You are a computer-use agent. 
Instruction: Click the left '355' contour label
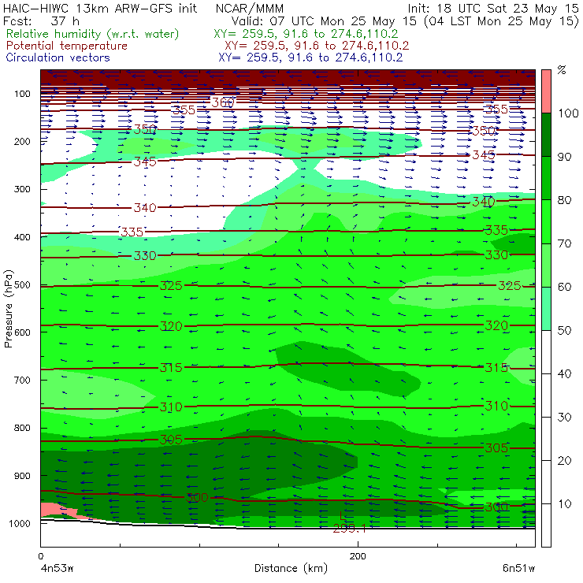(x=184, y=110)
